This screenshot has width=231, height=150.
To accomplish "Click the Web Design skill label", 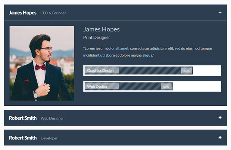I will tap(97, 87).
